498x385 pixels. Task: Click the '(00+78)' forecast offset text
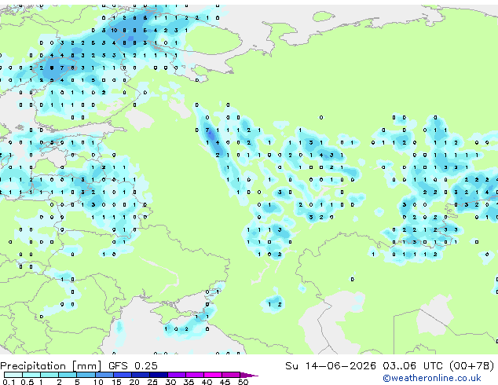click(x=472, y=366)
